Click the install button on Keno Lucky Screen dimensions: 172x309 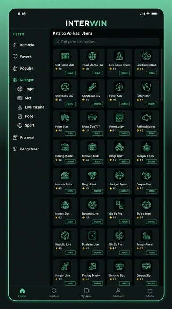pyautogui.click(x=124, y=133)
